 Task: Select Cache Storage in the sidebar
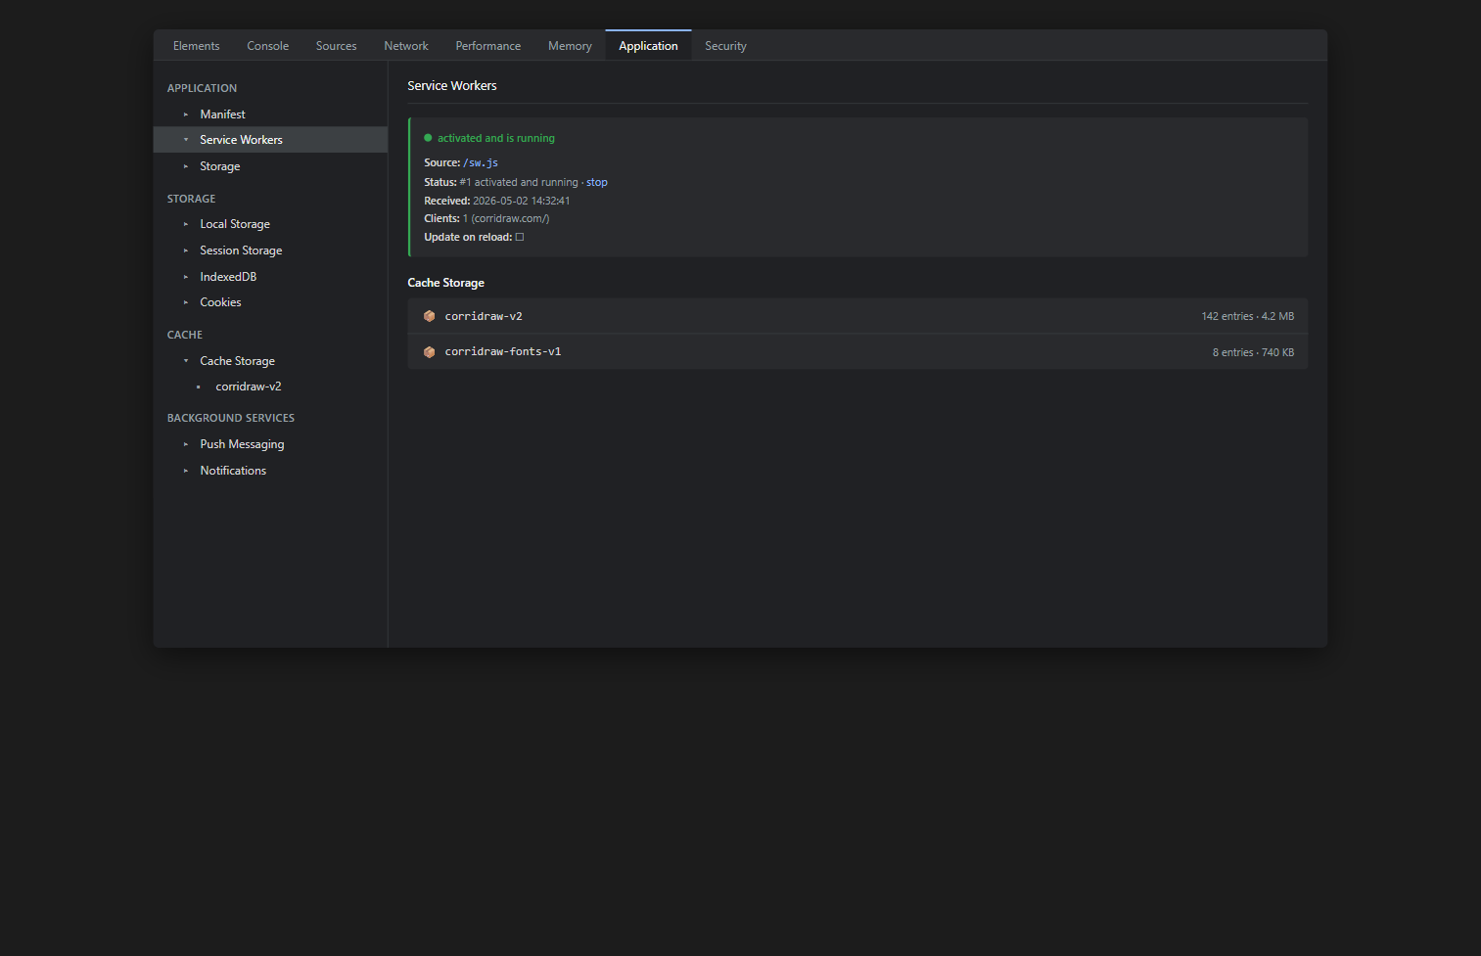pos(270,361)
